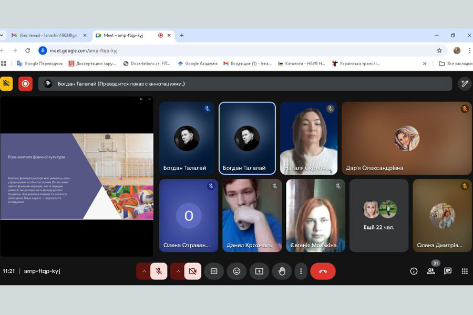Open the activities grid icon

(x=465, y=271)
